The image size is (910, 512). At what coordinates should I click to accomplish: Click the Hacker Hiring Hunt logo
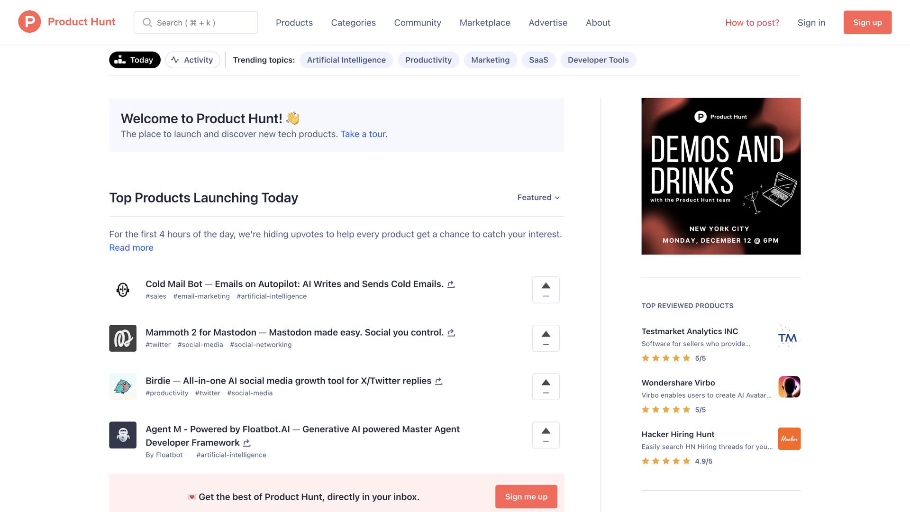[789, 439]
